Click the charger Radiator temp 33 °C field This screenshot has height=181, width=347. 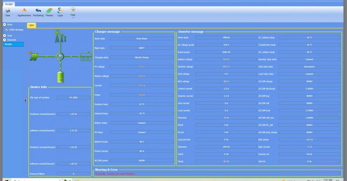(142, 104)
